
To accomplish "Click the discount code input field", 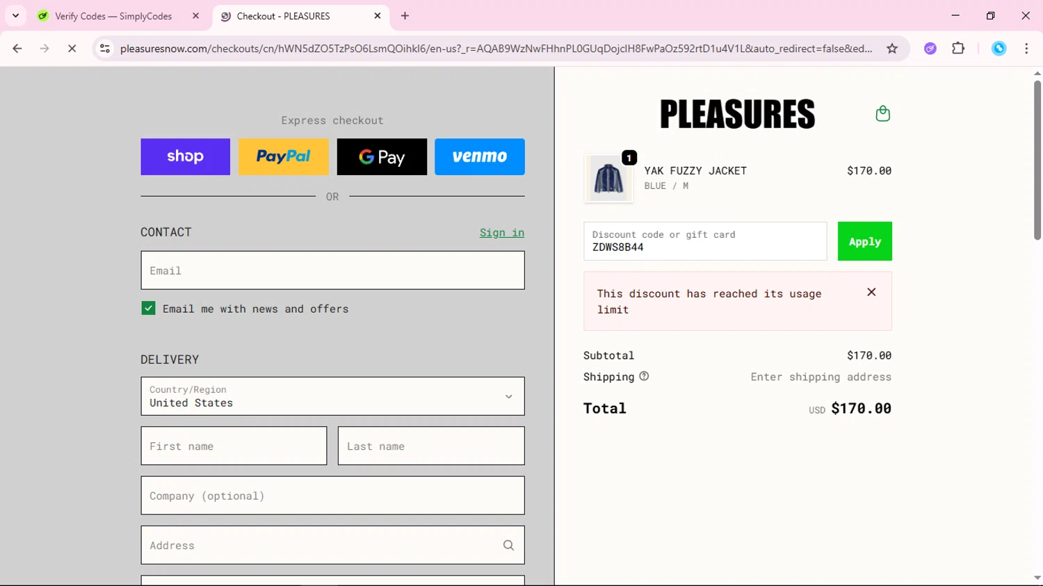I will point(705,241).
